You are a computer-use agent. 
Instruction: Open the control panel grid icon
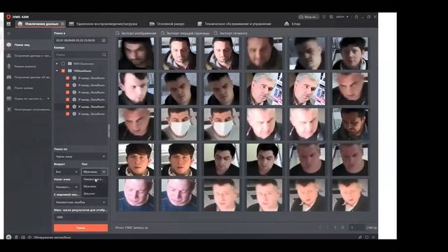8,24
